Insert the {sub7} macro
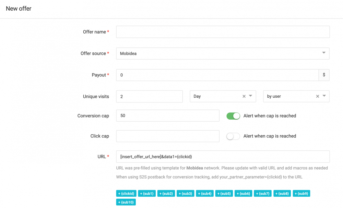The width and height of the screenshot is (343, 208). click(x=263, y=193)
